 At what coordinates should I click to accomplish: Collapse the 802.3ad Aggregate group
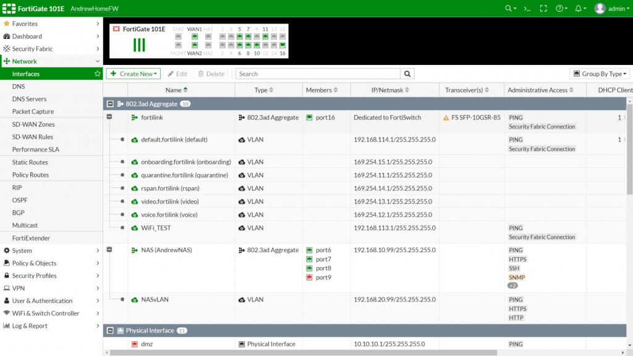pos(110,104)
